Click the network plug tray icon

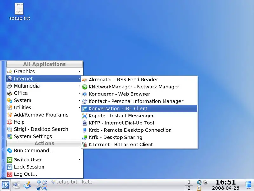(205, 182)
